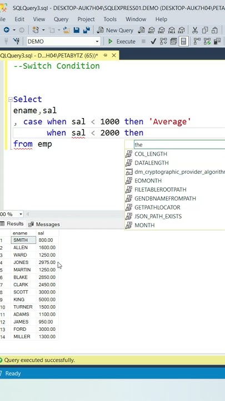Click the DMX query icon

pos(161,30)
